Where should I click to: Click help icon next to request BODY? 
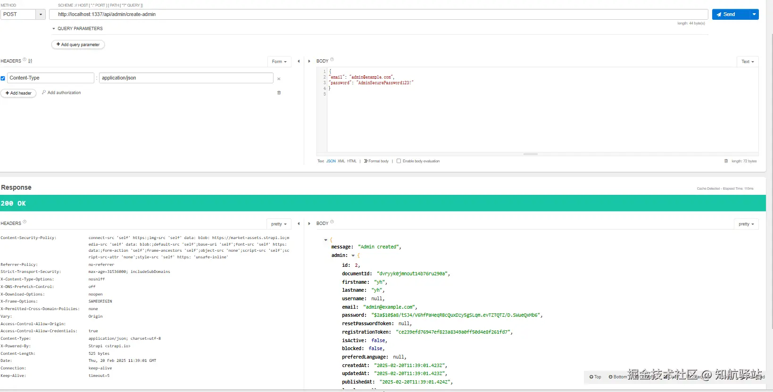332,59
